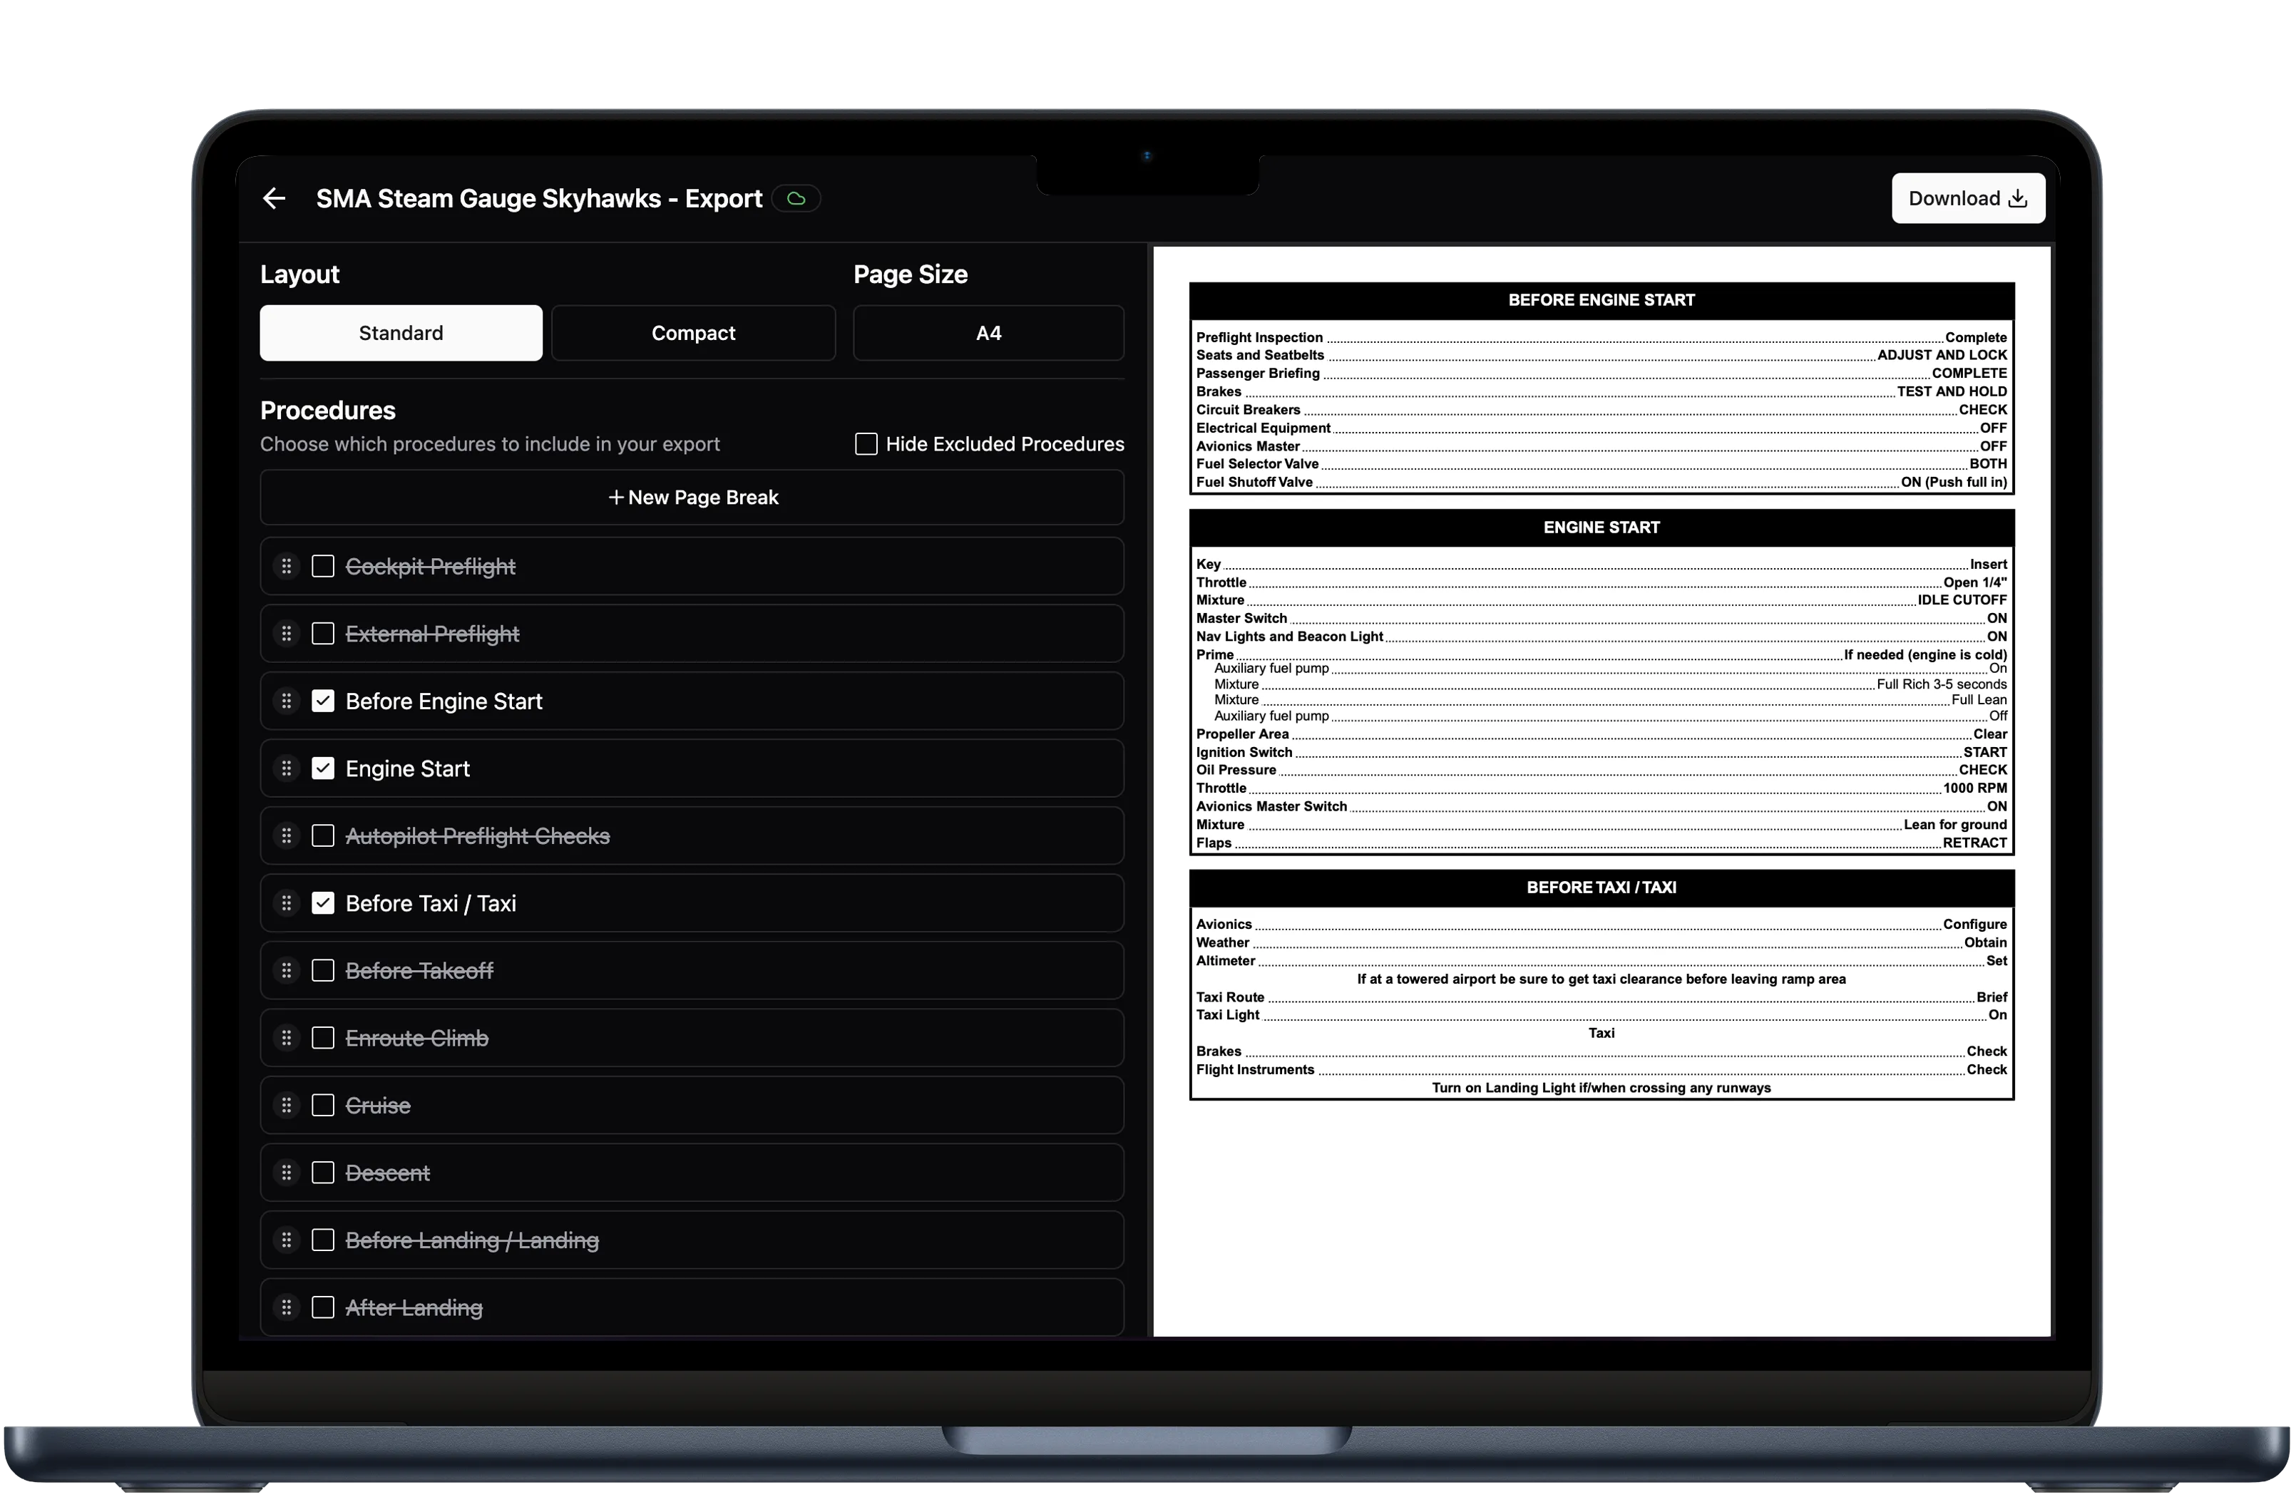The image size is (2296, 1497).
Task: Open the A4 page size selector
Action: [988, 334]
